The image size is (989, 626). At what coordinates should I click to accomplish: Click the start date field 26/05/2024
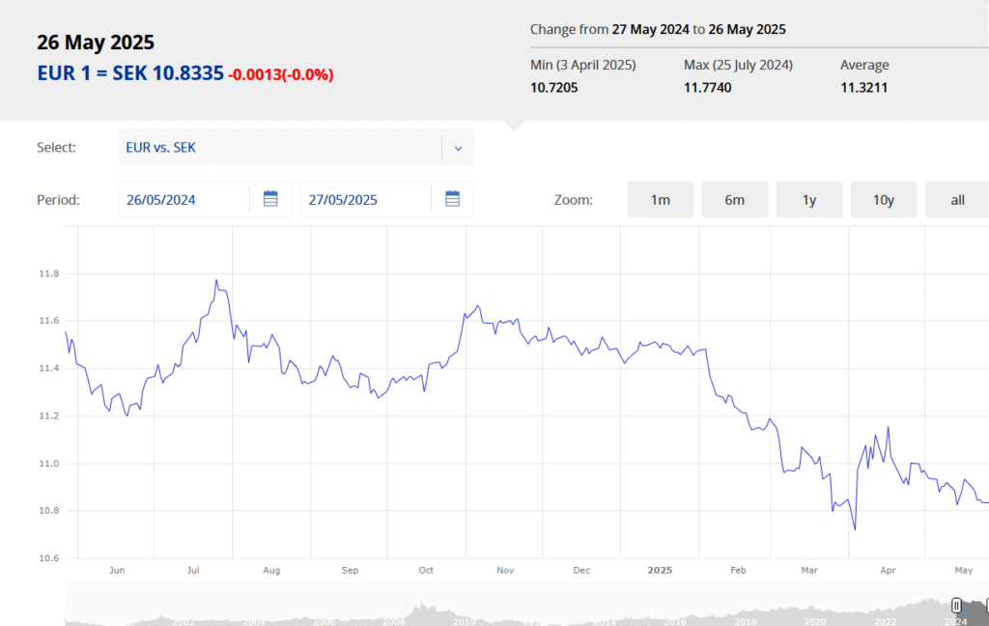click(184, 199)
